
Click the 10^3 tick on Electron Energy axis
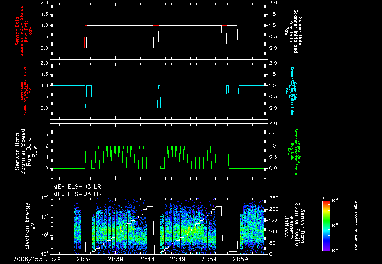[44, 198]
